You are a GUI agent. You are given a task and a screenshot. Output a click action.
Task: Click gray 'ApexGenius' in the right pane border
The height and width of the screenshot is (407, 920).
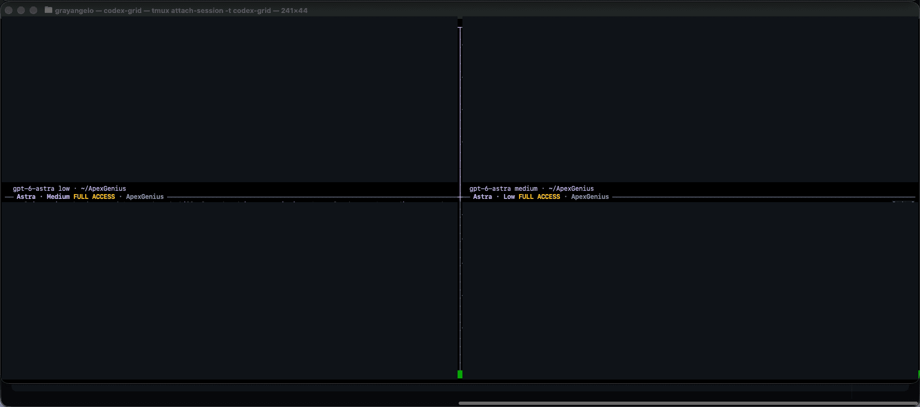590,197
